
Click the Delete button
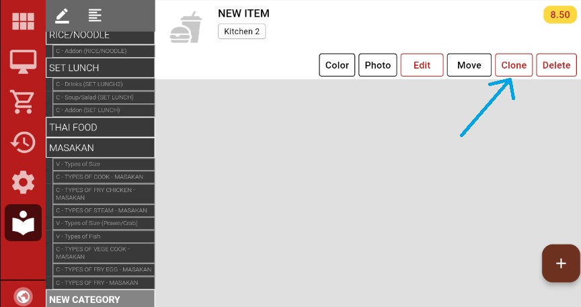pos(556,65)
